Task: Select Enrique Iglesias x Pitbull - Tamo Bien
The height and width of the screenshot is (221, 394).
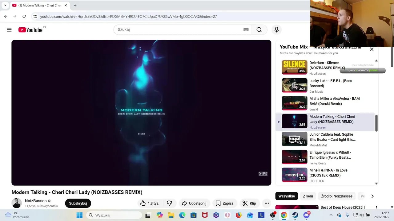Action: click(325, 157)
